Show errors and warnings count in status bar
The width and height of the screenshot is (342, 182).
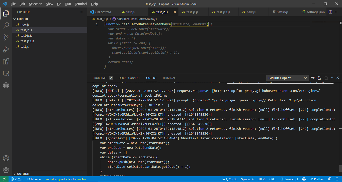(x=17, y=179)
